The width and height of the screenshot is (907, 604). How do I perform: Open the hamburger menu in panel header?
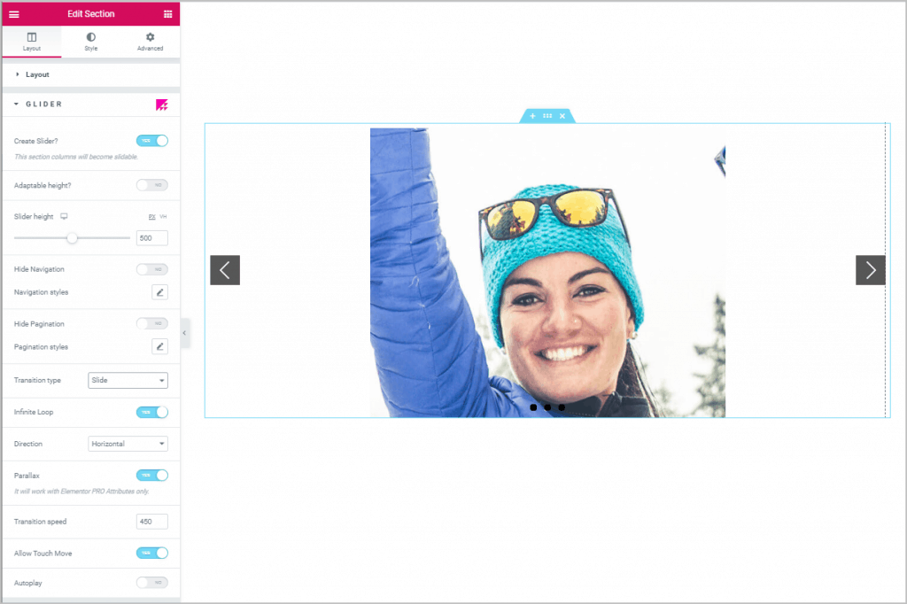coord(13,14)
